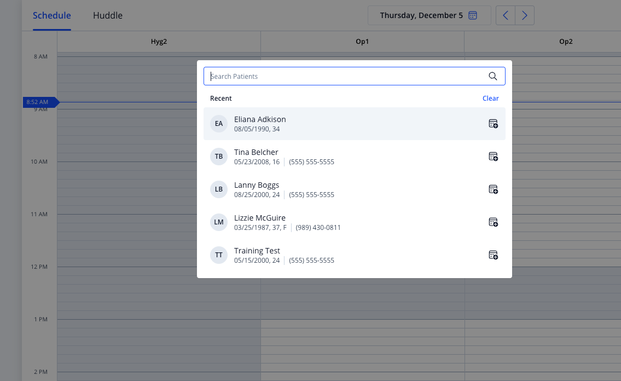621x381 pixels.
Task: Click the 8:52 AM current time marker
Action: [x=41, y=102]
